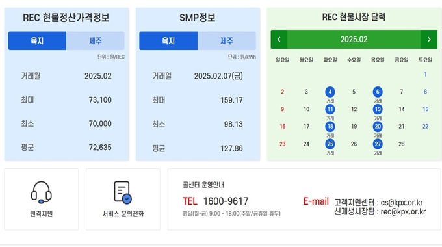
Task: Go to previous month in REC calendar
Action: coord(279,40)
